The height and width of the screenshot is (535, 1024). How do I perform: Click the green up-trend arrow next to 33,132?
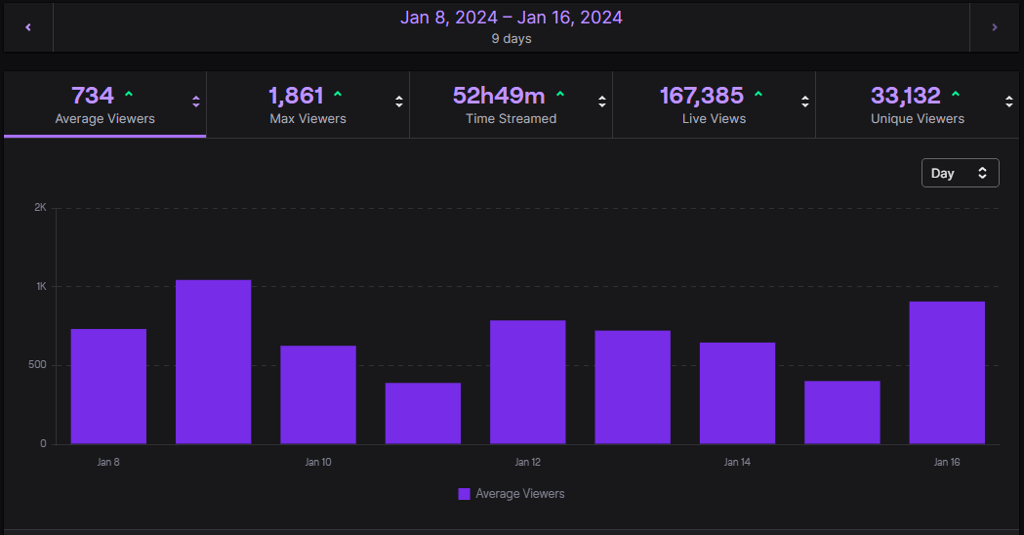[x=956, y=95]
